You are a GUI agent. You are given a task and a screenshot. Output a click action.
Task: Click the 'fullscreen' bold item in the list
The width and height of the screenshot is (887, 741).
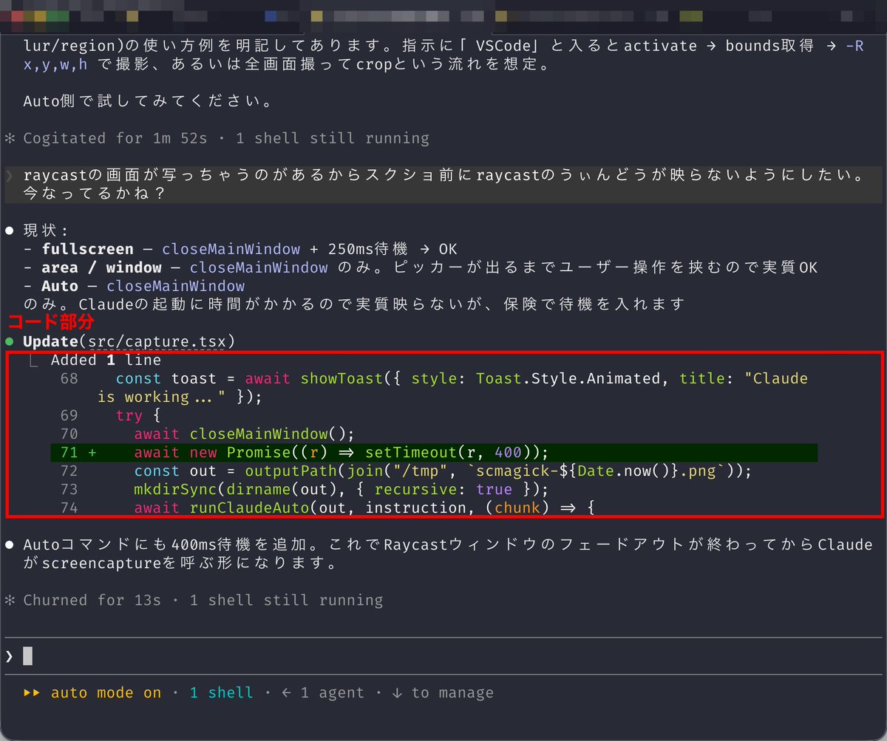pos(88,249)
